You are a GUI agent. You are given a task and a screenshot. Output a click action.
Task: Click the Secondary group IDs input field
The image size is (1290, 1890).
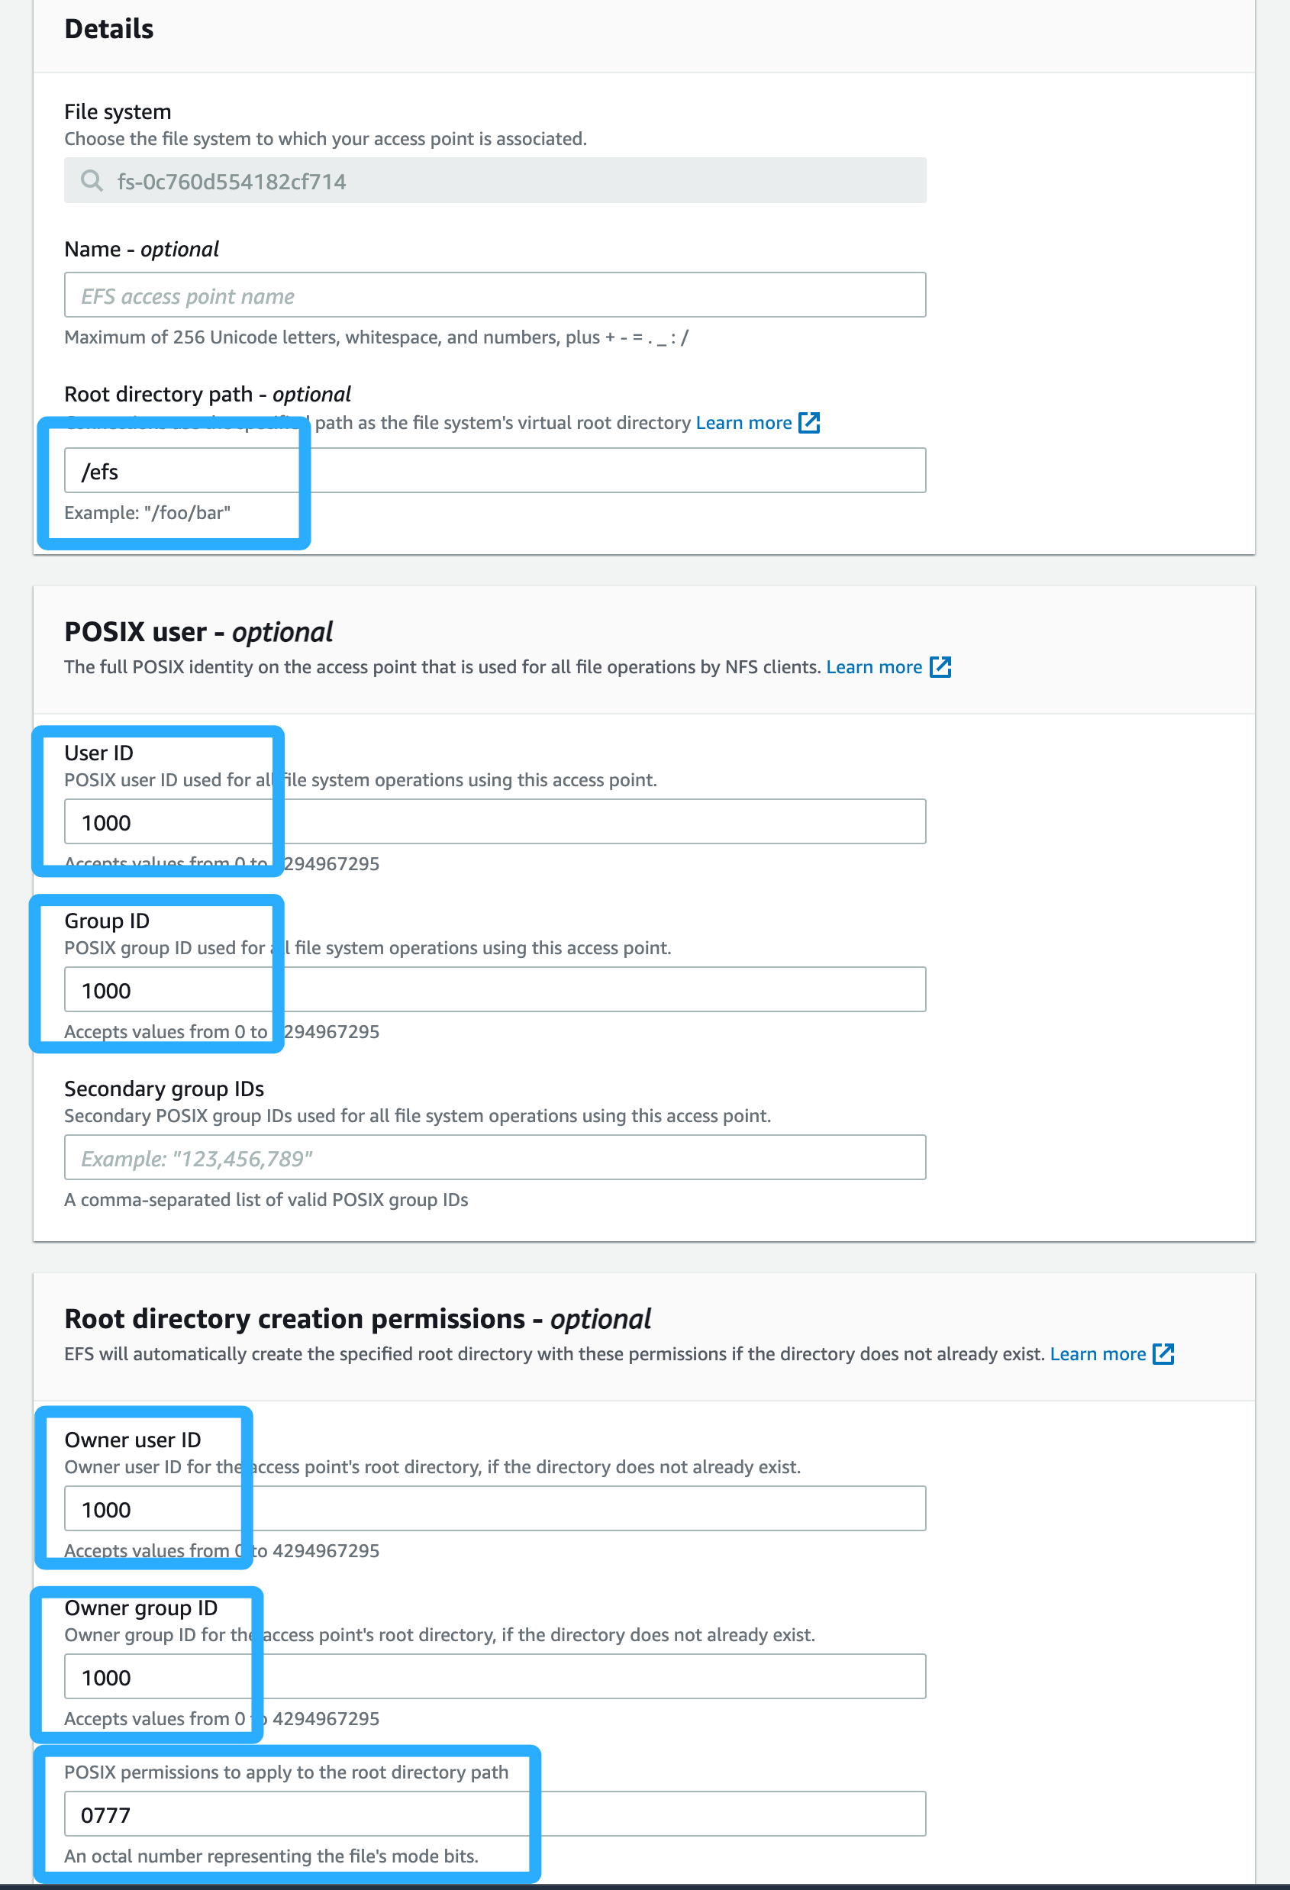[x=495, y=1157]
